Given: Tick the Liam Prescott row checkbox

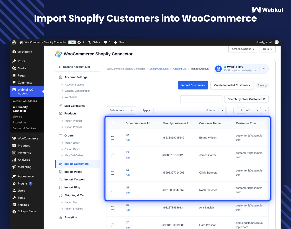Looking at the screenshot, I should click(x=113, y=225).
